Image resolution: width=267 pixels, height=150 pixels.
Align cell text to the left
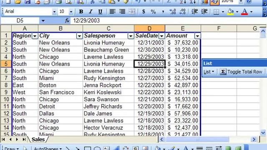[x=112, y=12]
